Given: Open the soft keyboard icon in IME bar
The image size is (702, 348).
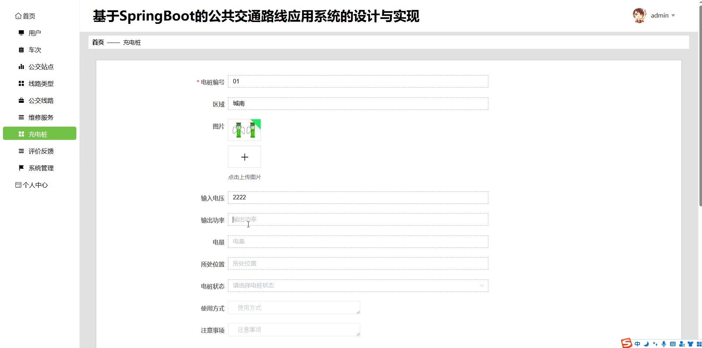Looking at the screenshot, I should click(x=673, y=344).
